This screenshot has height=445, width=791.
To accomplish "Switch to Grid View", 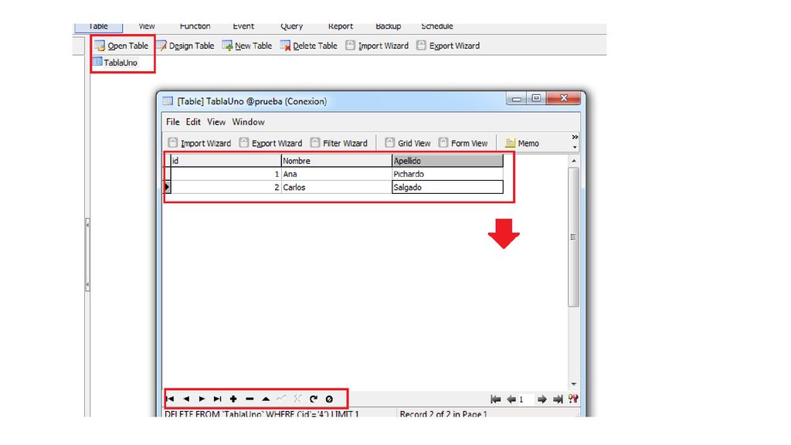I will (408, 143).
